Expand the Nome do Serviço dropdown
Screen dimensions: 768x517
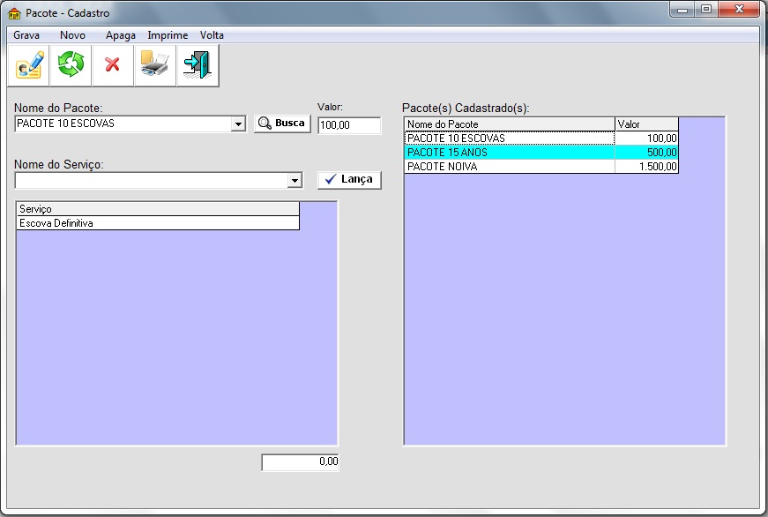click(x=295, y=181)
